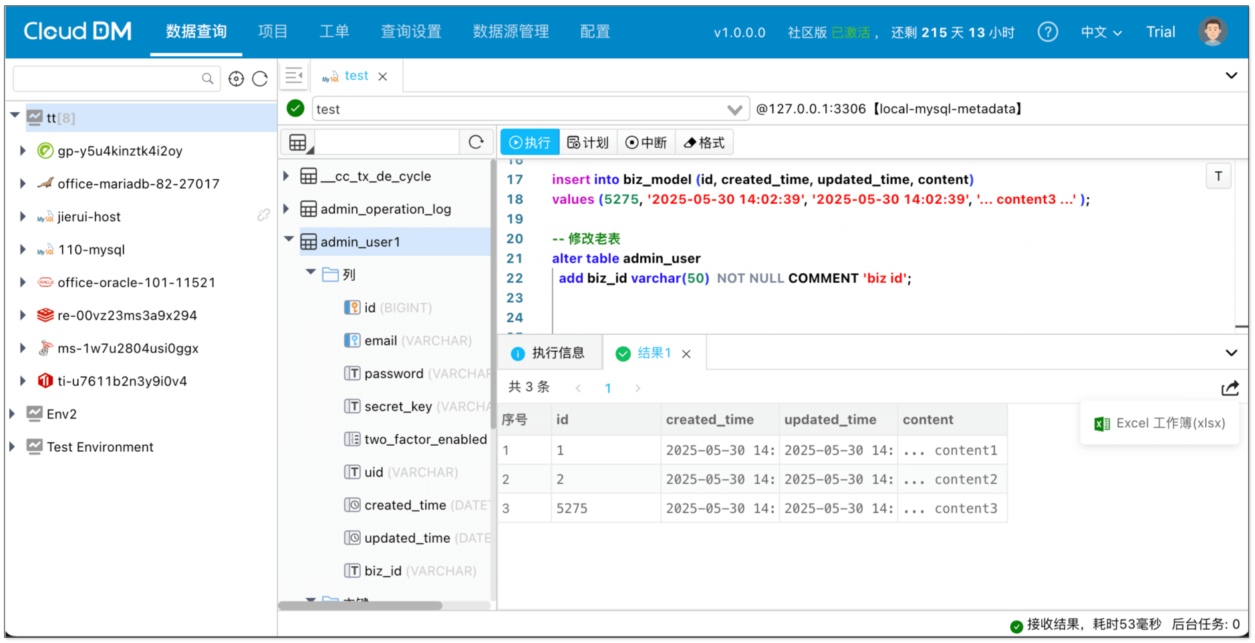Viewport: 1255px width, 643px height.
Task: Collapse the sidebar with the menu icon
Action: click(294, 76)
